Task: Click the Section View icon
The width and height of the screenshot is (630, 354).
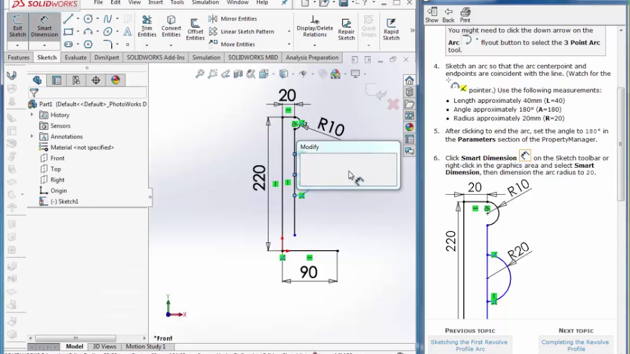Action: click(238, 74)
